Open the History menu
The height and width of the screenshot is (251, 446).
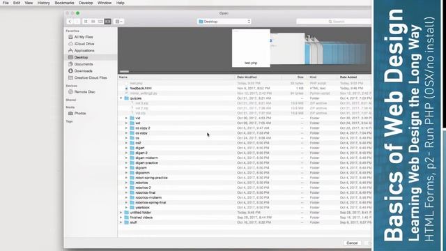point(43,3)
